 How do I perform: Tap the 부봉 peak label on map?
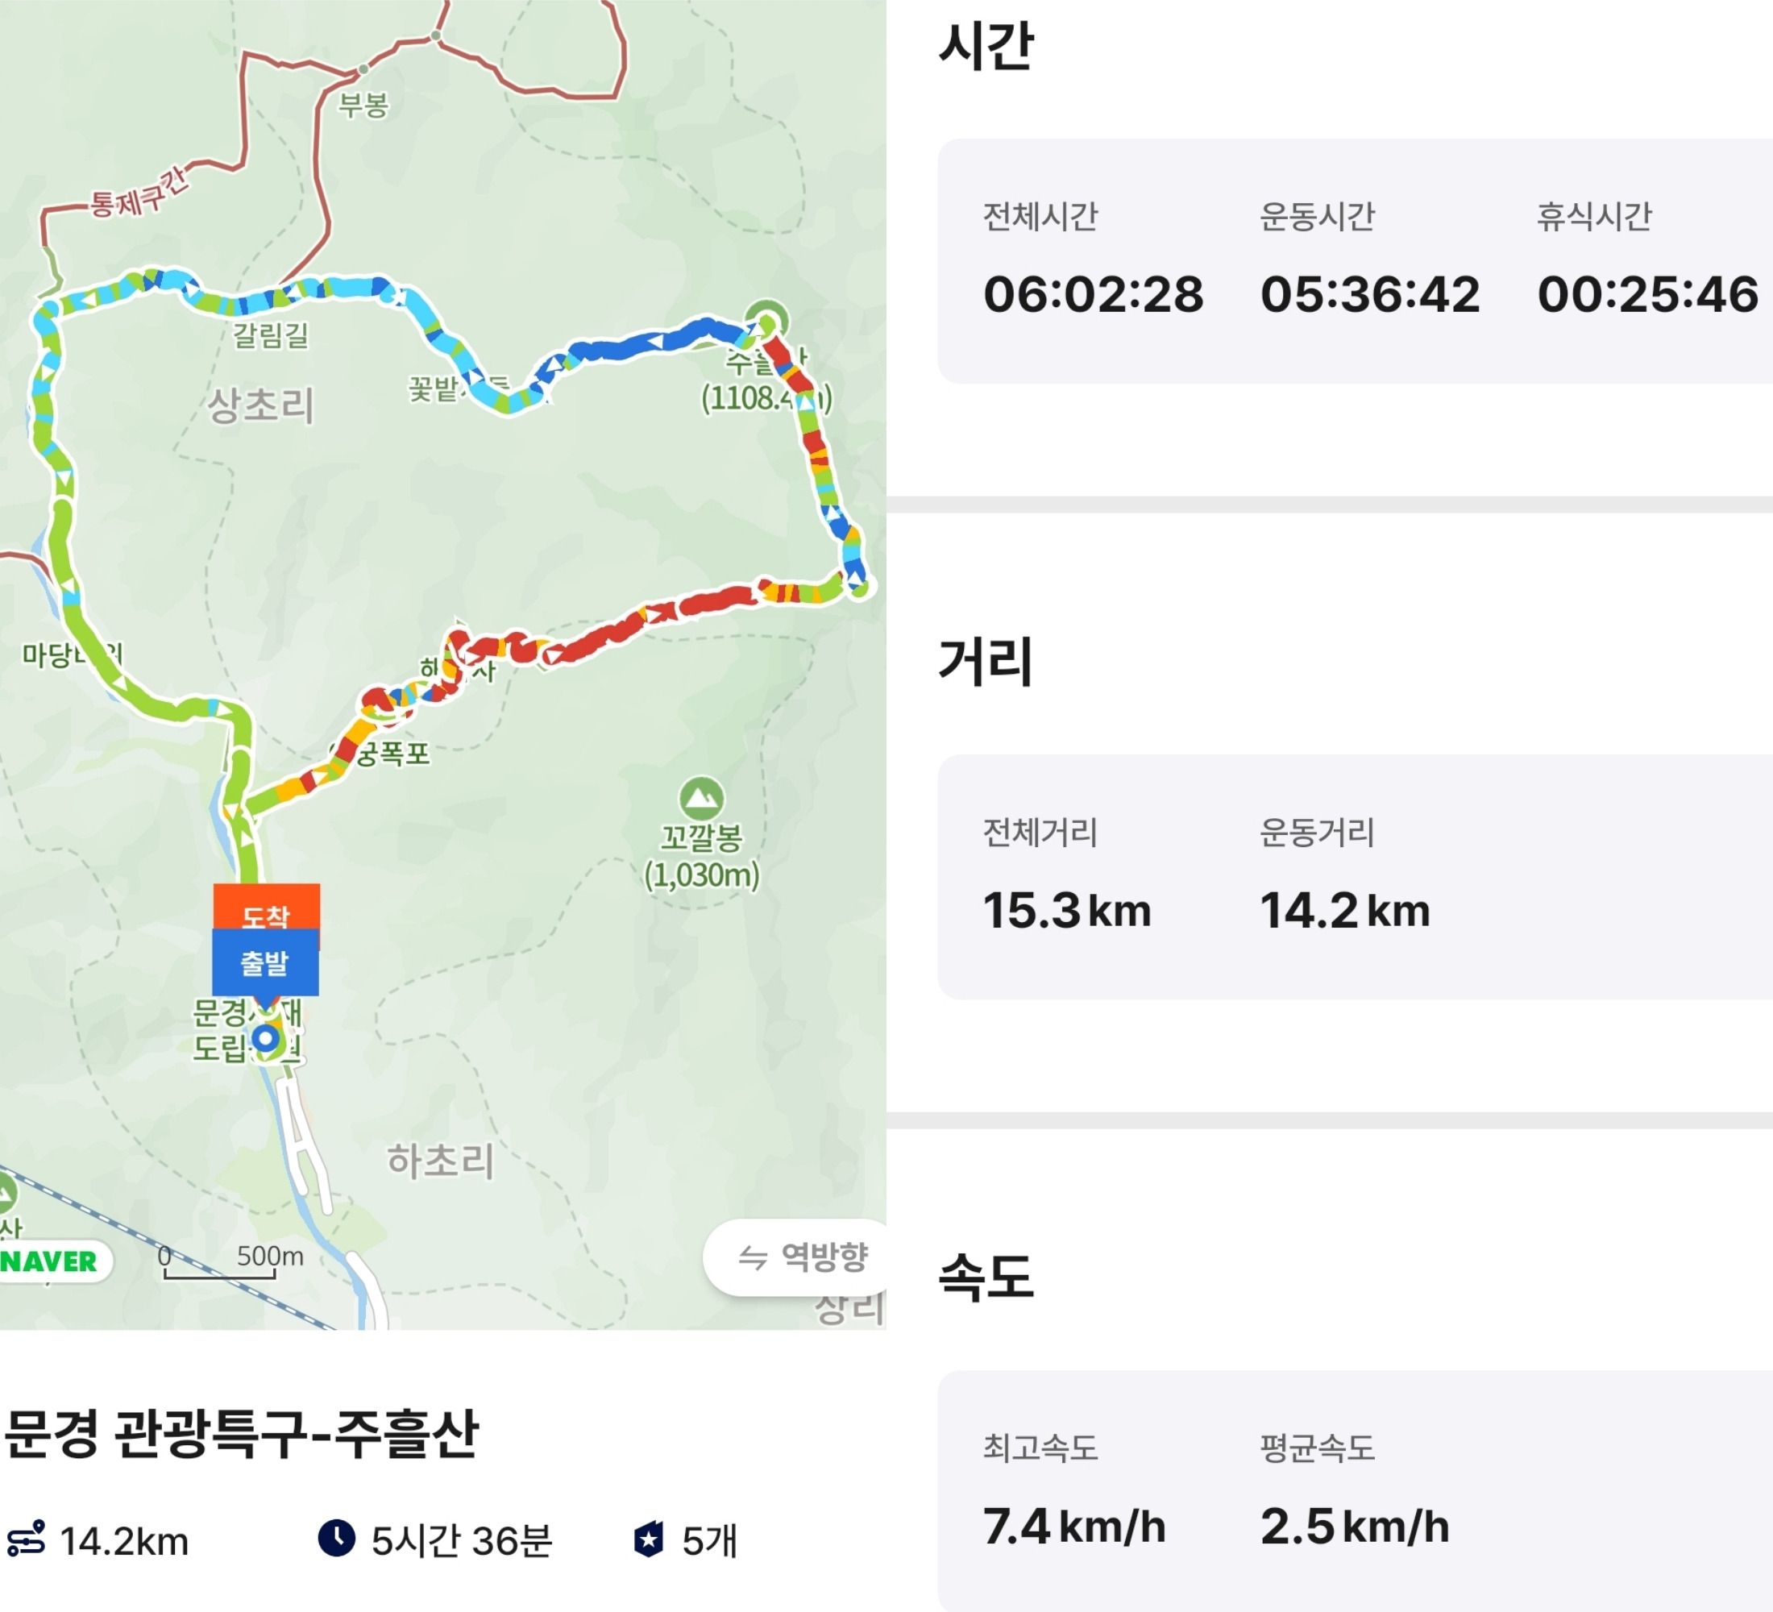click(x=363, y=106)
